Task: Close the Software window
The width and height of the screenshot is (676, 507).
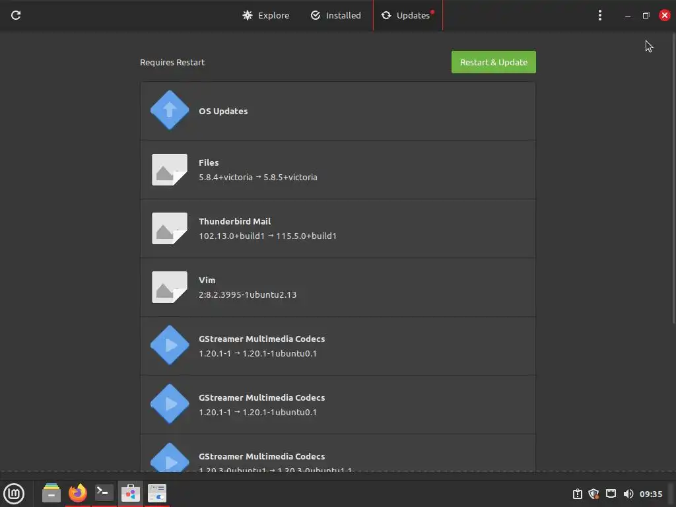Action: click(x=664, y=16)
